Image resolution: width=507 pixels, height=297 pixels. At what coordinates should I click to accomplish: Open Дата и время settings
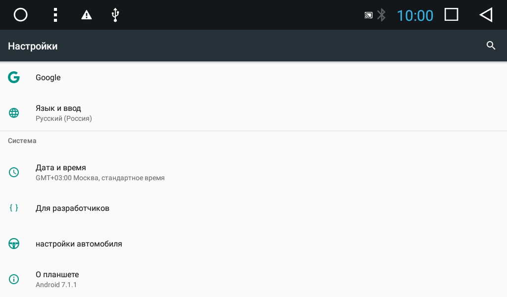[253, 172]
